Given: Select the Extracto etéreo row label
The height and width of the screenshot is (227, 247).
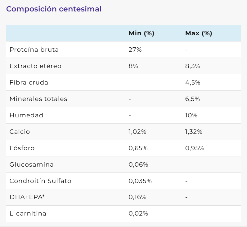Looking at the screenshot, I should (35, 66).
